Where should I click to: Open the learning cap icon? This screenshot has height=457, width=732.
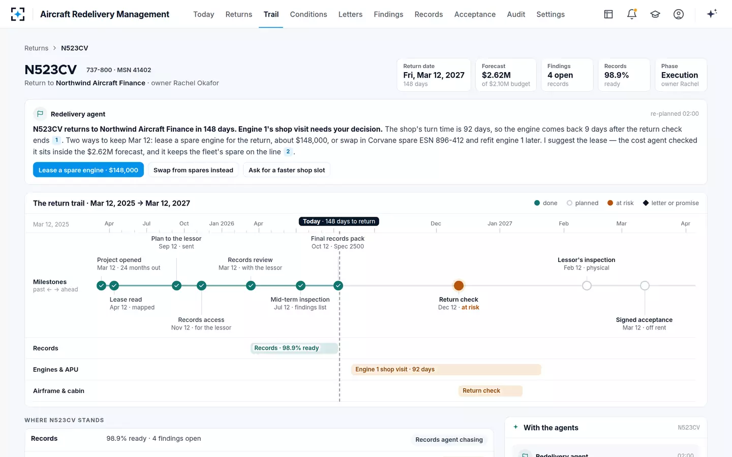(655, 14)
